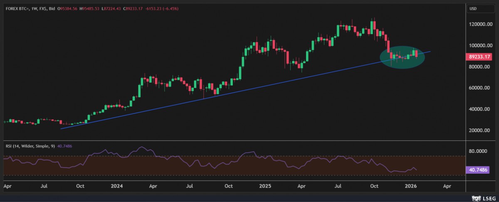Click the 2026 label on time axis
The width and height of the screenshot is (499, 202).
tap(411, 187)
